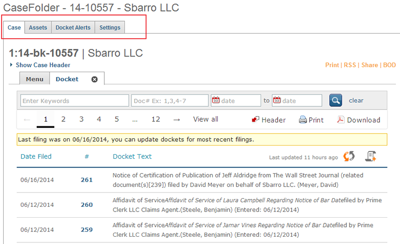Click the next page right arrow

[177, 119]
